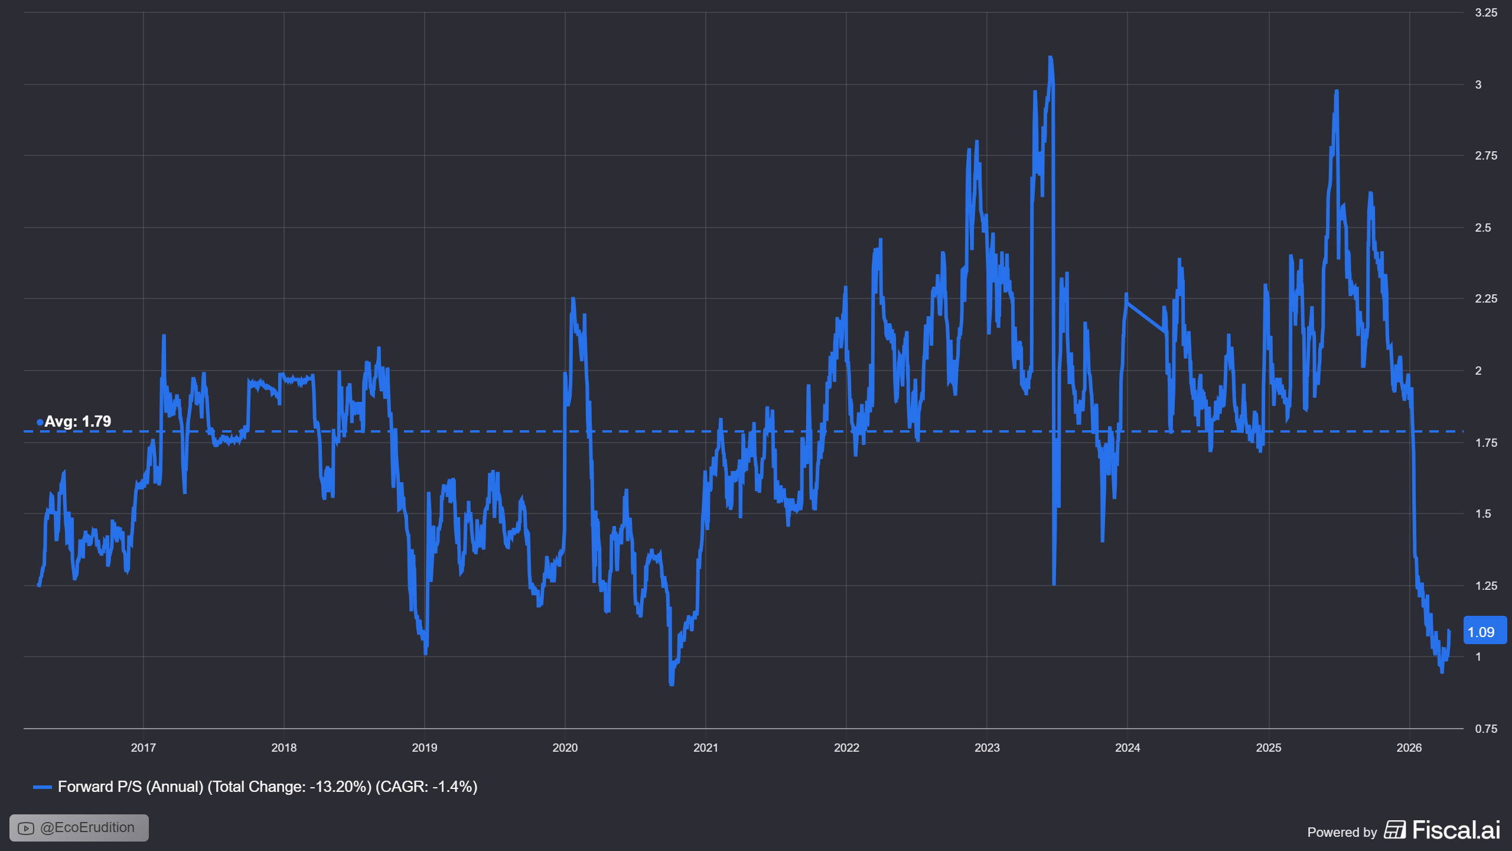Click the 2022 x-axis label
1512x851 pixels.
pos(846,748)
